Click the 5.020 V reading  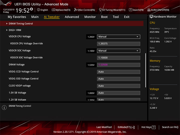pos(168,98)
